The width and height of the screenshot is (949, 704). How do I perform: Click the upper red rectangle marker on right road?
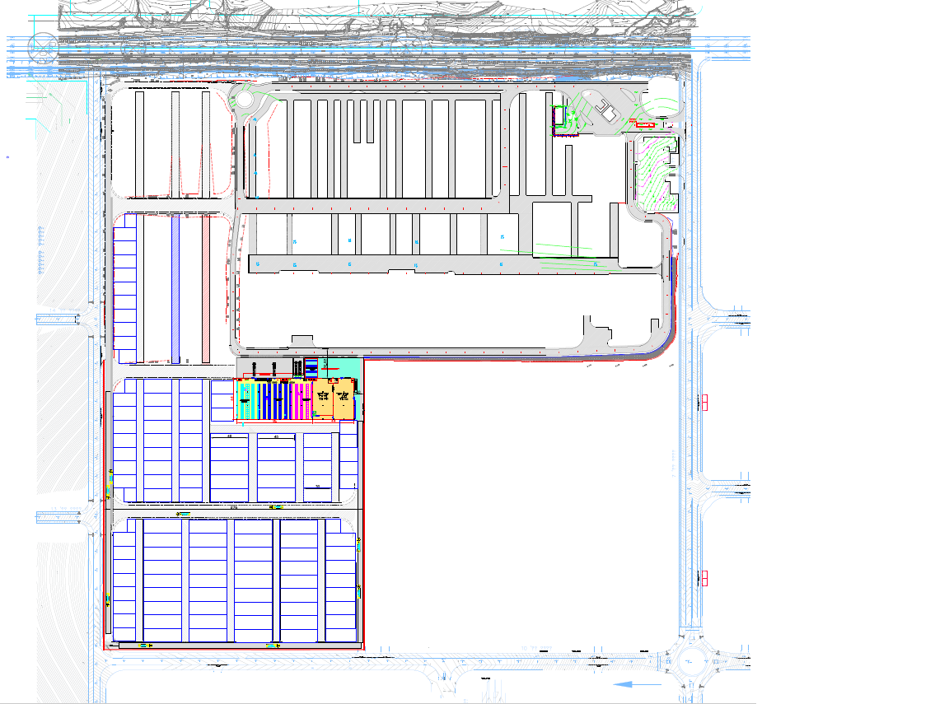(704, 402)
